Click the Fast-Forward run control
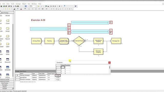Viewport: 164px width, 92px height. (x=55, y=6)
